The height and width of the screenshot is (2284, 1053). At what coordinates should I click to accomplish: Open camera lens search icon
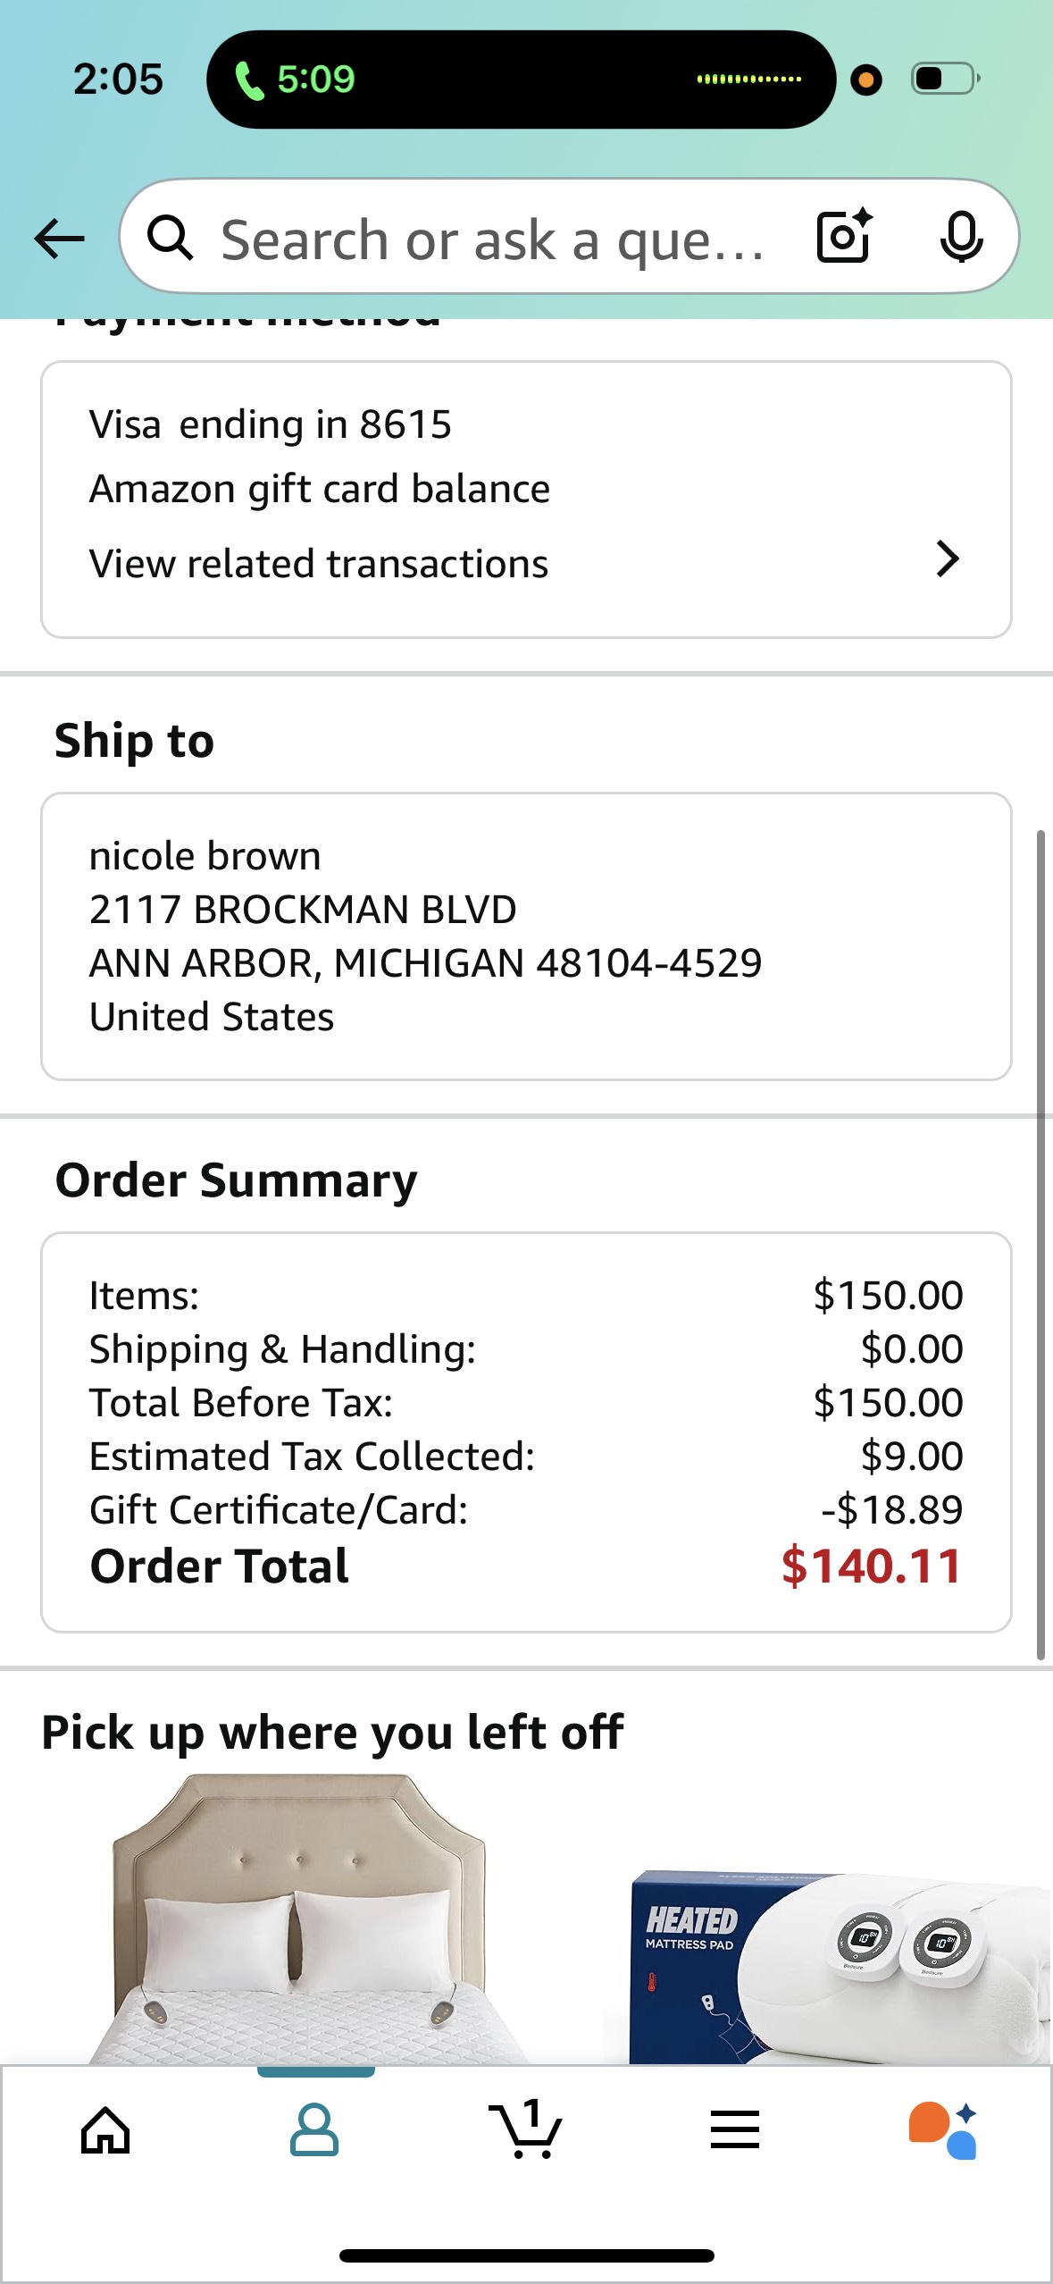(844, 236)
